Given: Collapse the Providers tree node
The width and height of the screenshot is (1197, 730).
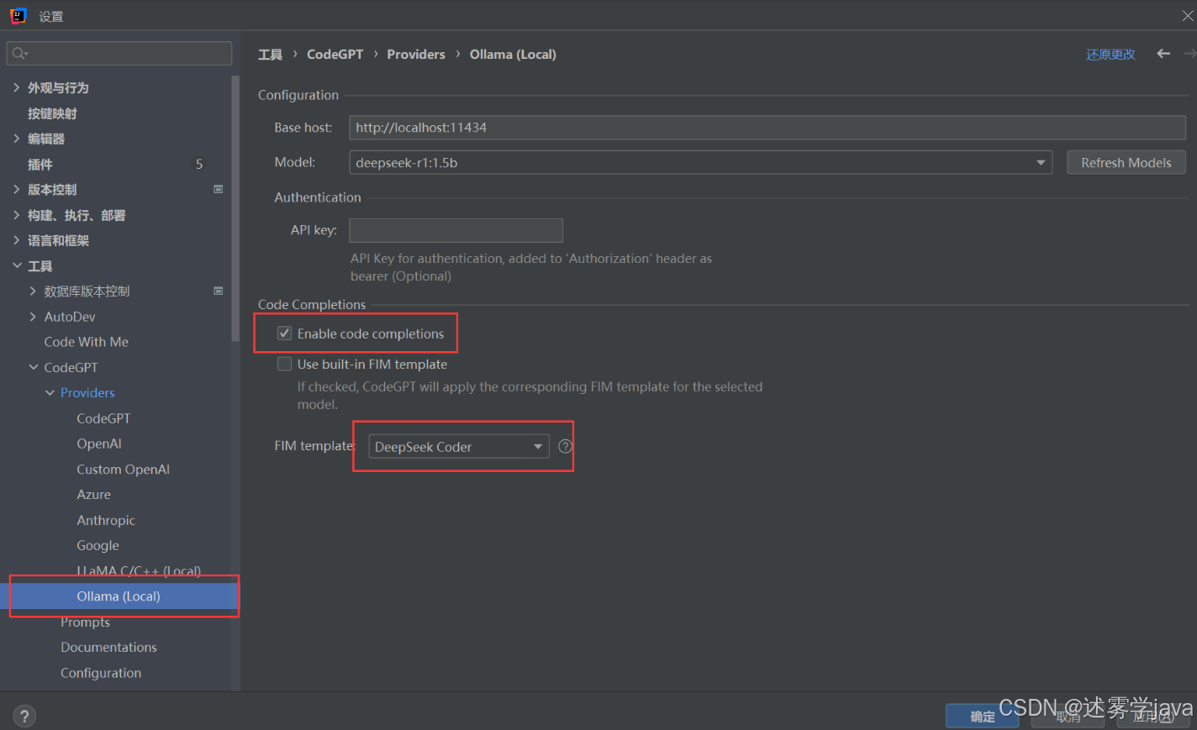Looking at the screenshot, I should tap(50, 392).
